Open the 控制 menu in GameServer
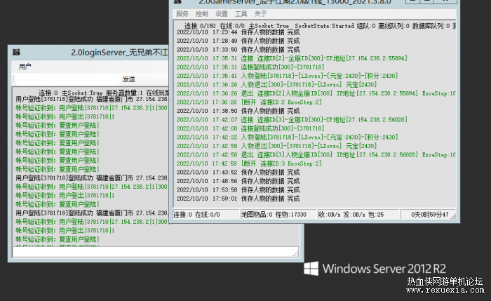Image resolution: width=491 pixels, height=301 pixels. click(x=202, y=14)
